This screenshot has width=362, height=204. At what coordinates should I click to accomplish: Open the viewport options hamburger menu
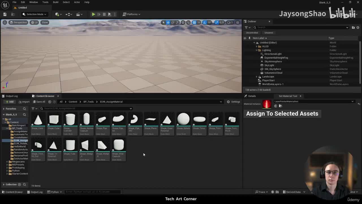coord(5,22)
